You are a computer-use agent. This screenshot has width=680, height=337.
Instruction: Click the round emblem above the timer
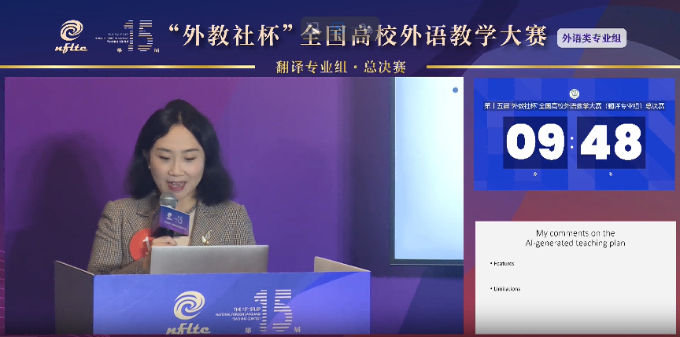(x=575, y=94)
